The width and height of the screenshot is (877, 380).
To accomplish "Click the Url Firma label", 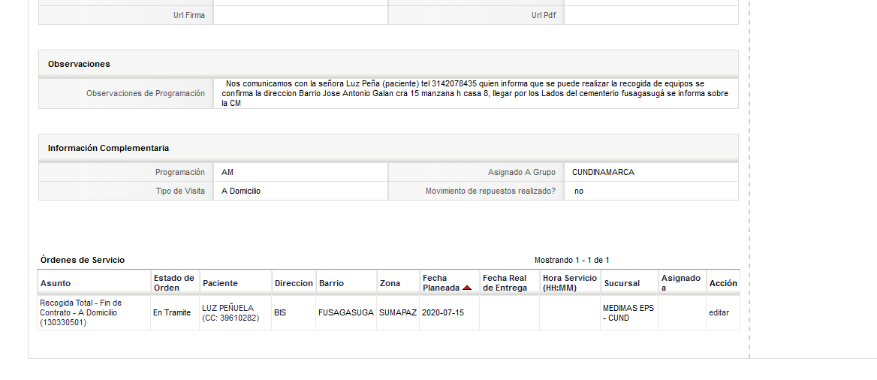I will [189, 15].
